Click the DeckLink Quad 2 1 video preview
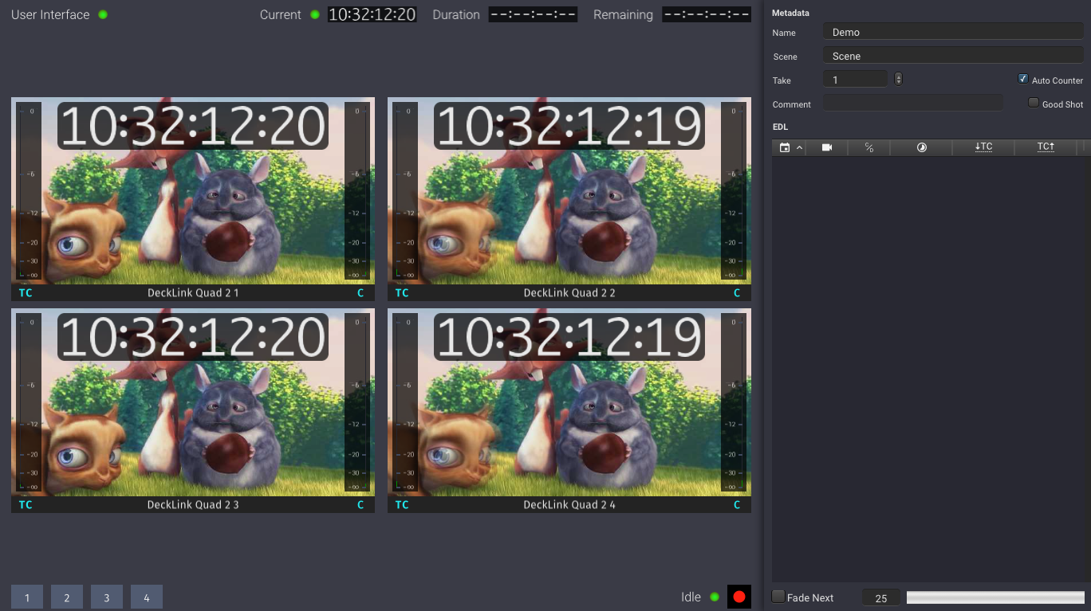The height and width of the screenshot is (611, 1091). click(x=193, y=191)
